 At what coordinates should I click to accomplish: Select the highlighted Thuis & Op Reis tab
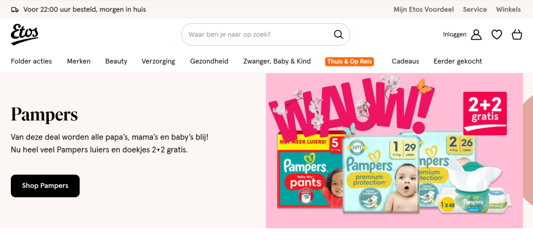click(x=349, y=62)
